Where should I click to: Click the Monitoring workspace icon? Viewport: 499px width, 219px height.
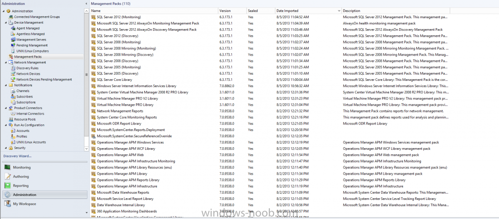pyautogui.click(x=7, y=168)
